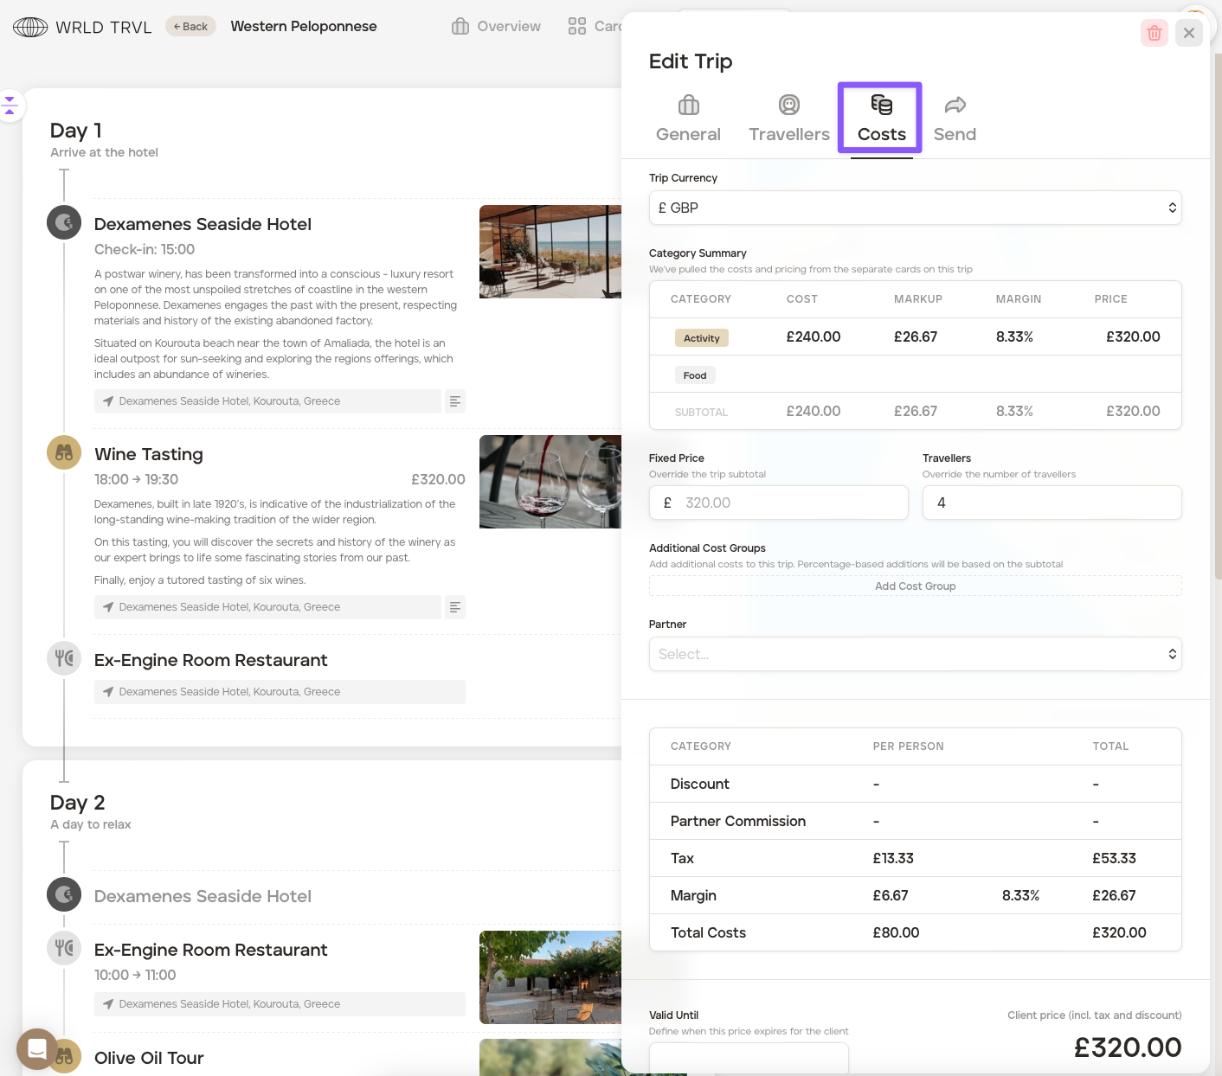
Task: Click the red trash delete trip icon
Action: [x=1154, y=33]
